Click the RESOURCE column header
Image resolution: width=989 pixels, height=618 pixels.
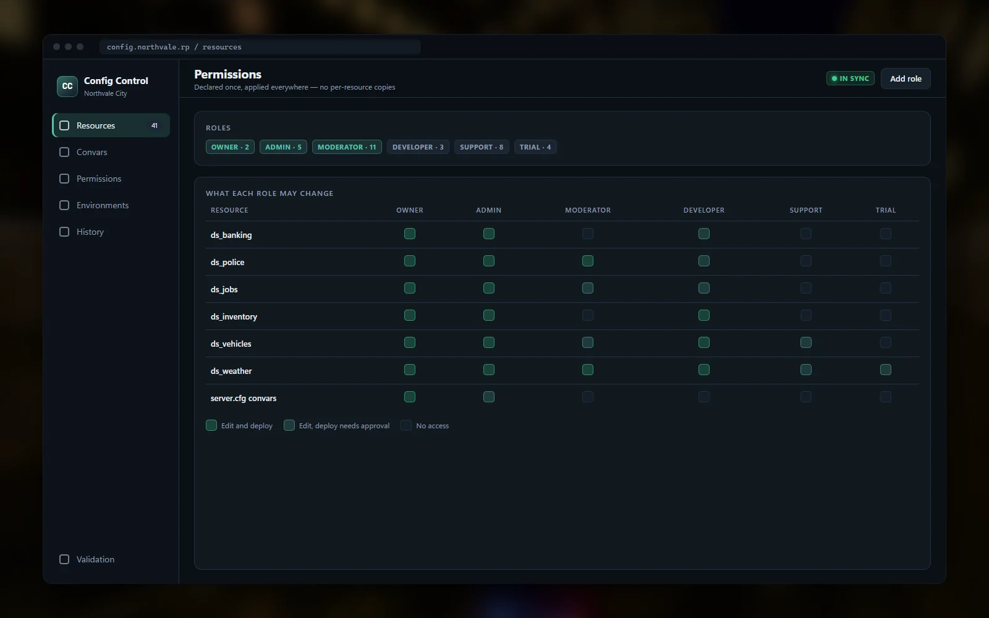click(x=229, y=210)
